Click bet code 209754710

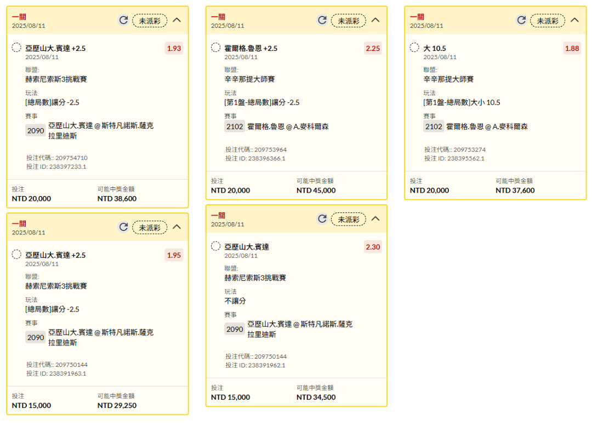(71, 158)
